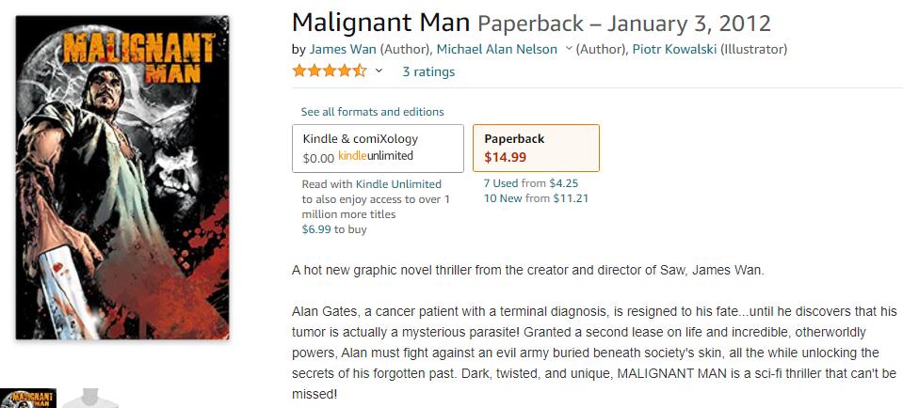
Task: Click the star rating icons
Action: (329, 71)
